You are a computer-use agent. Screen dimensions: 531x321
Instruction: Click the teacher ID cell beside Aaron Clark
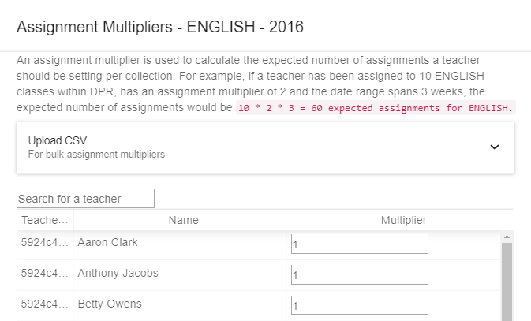[45, 243]
